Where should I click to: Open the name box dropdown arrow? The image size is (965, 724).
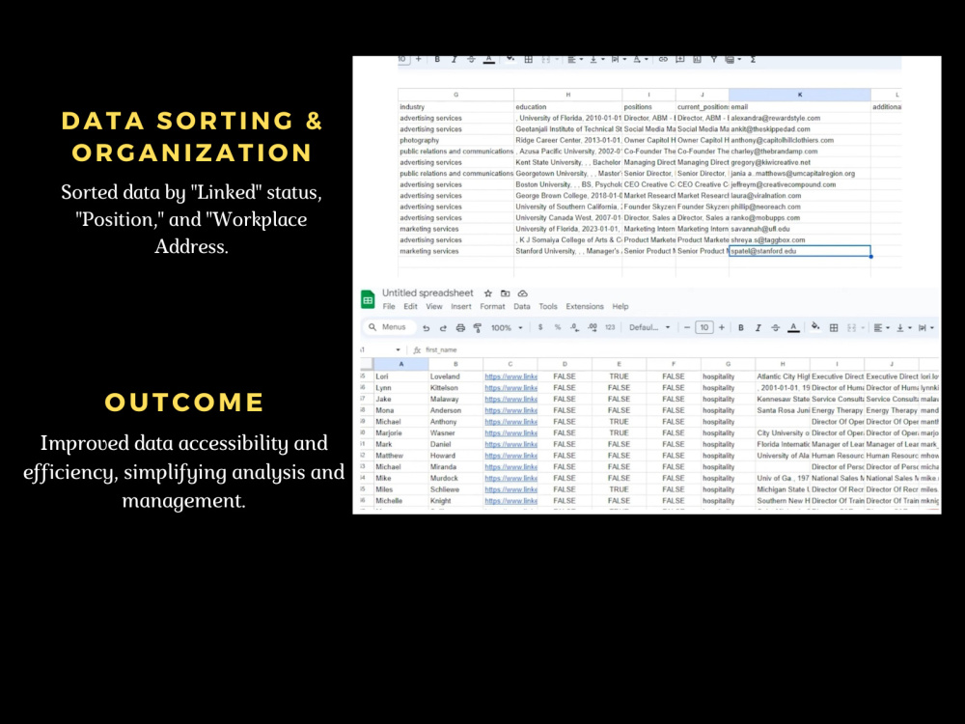(x=399, y=350)
